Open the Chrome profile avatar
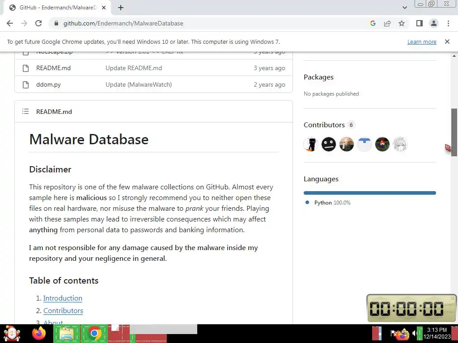This screenshot has height=343, width=458. pyautogui.click(x=434, y=23)
